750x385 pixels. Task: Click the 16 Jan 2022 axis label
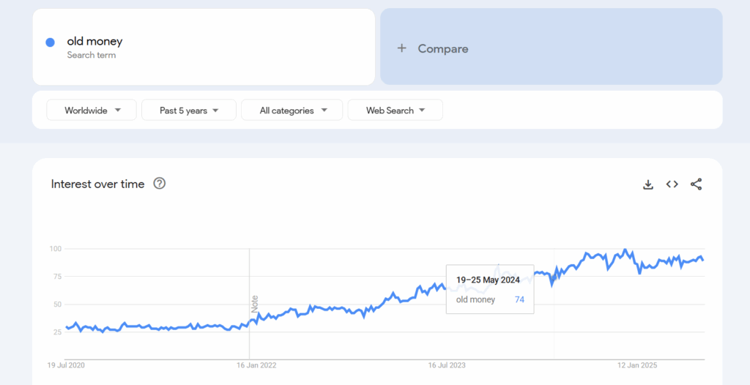(258, 366)
